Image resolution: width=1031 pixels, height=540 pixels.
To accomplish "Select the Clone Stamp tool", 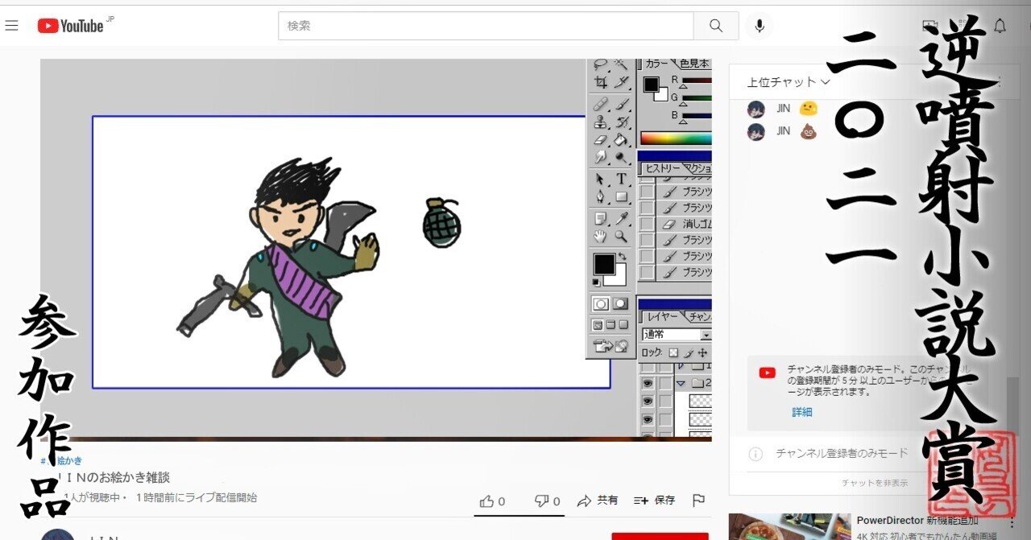I will pos(601,122).
